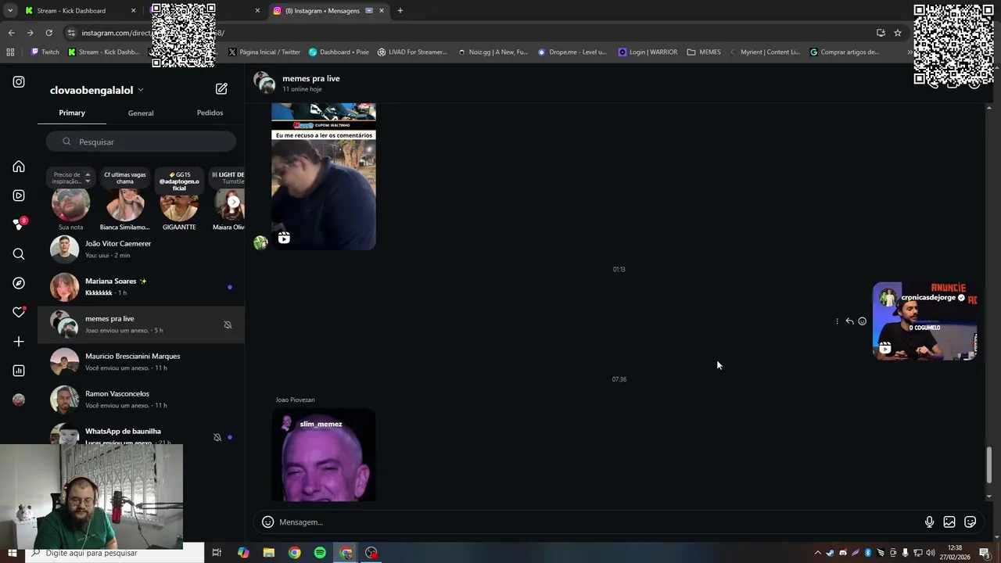
Task: Open chat with Ramon Vasconcelos
Action: point(141,400)
